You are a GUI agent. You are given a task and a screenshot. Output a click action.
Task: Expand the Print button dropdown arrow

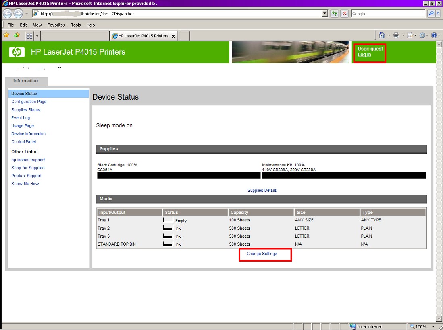coord(403,35)
